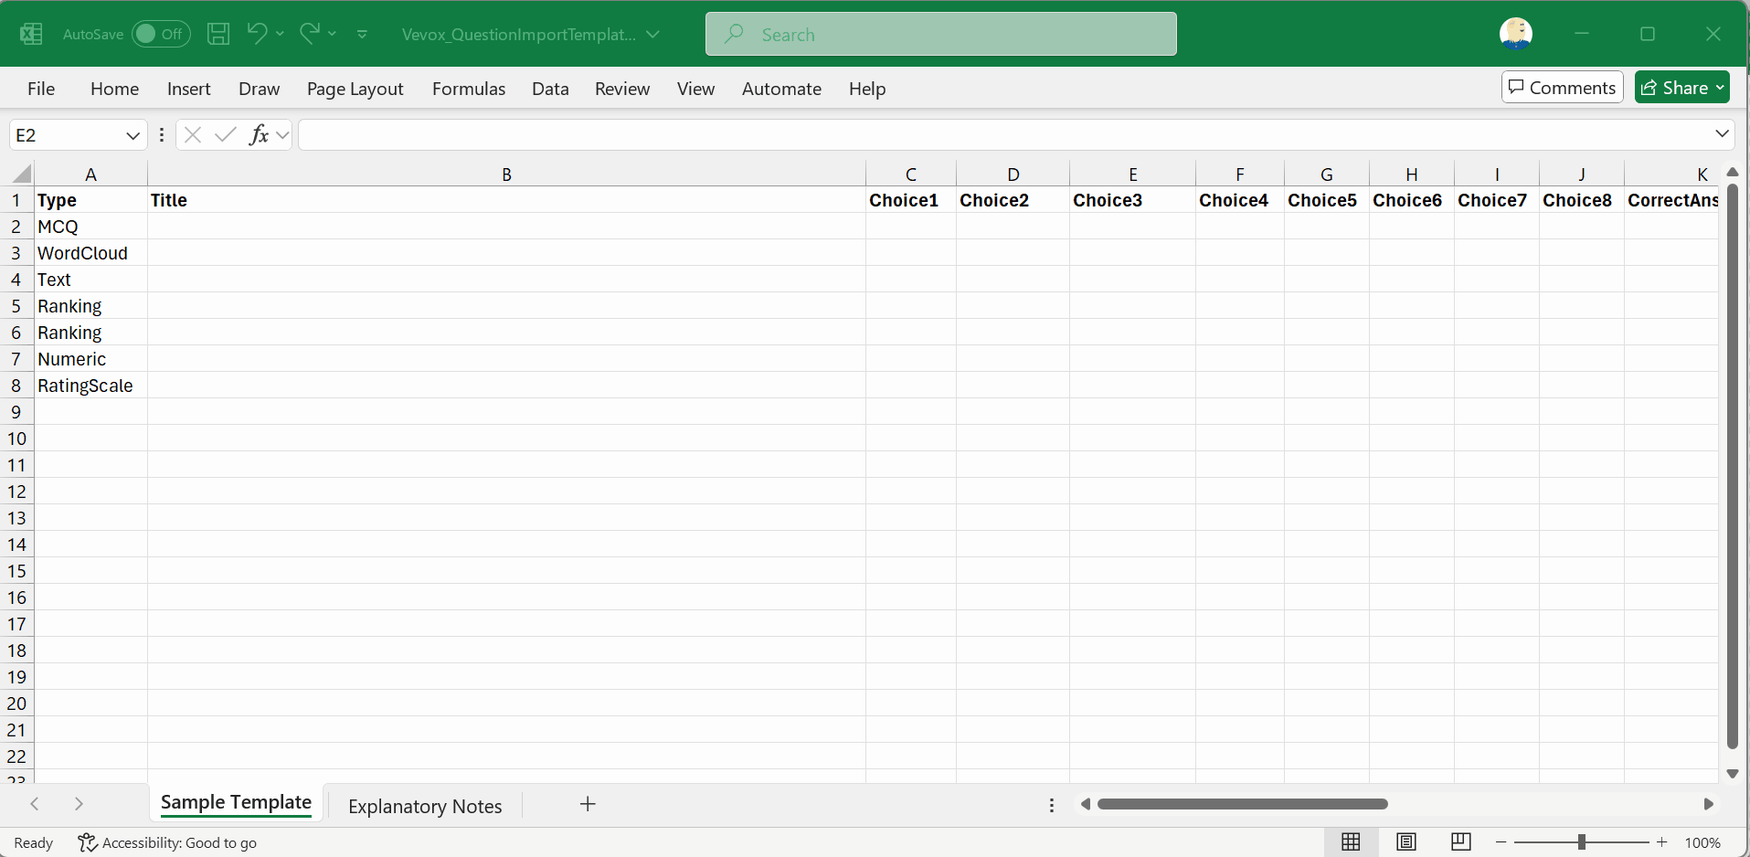Switch to Page Layout view in status bar
This screenshot has height=857, width=1750.
[x=1406, y=842]
